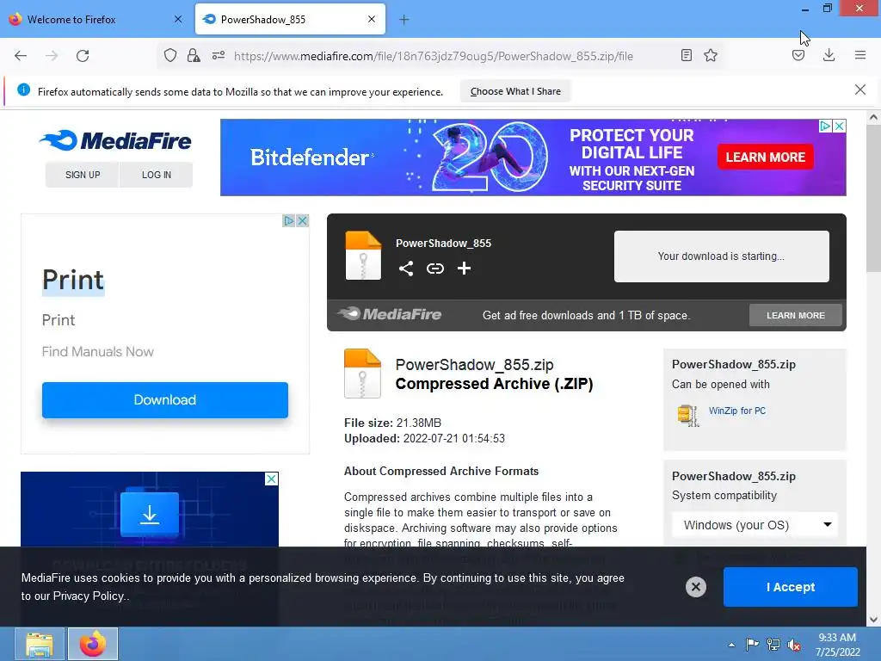Open the WinZip for PC link
Screen dimensions: 881x661
pyautogui.click(x=736, y=411)
